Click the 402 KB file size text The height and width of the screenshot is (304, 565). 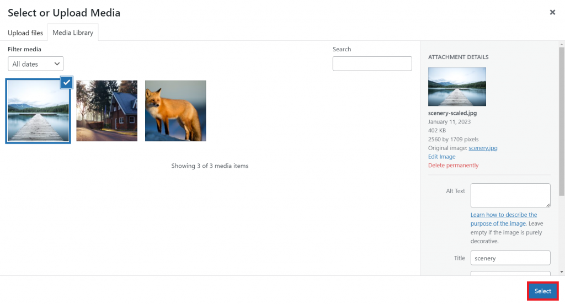437,130
